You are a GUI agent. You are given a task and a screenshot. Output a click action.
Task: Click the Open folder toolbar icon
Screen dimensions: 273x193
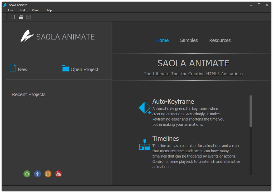21,17
